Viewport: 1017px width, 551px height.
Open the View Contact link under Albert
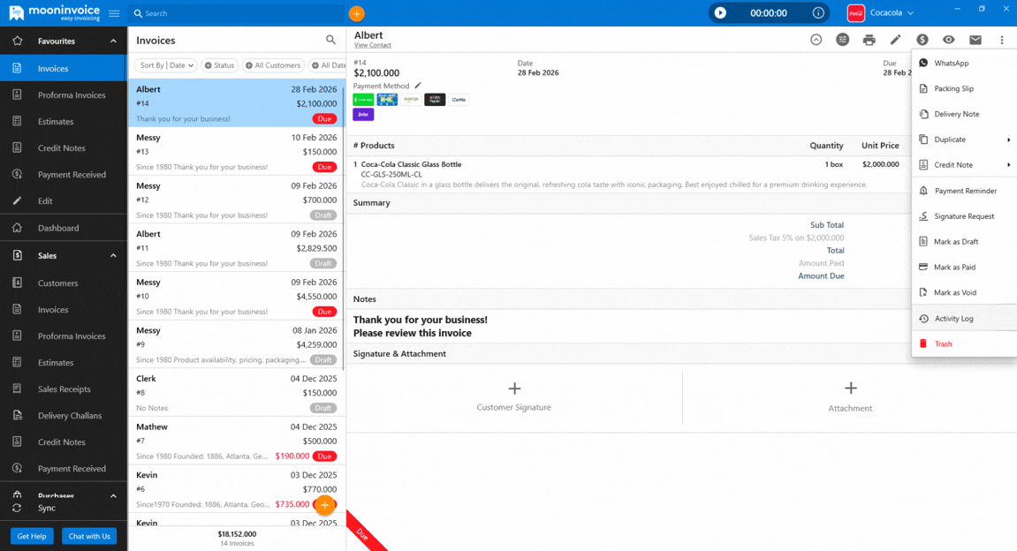(x=372, y=44)
